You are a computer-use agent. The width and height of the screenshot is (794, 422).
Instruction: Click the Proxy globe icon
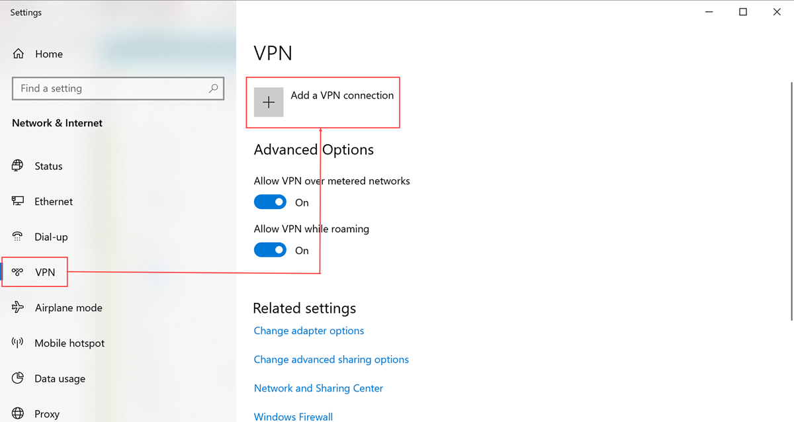(x=18, y=414)
